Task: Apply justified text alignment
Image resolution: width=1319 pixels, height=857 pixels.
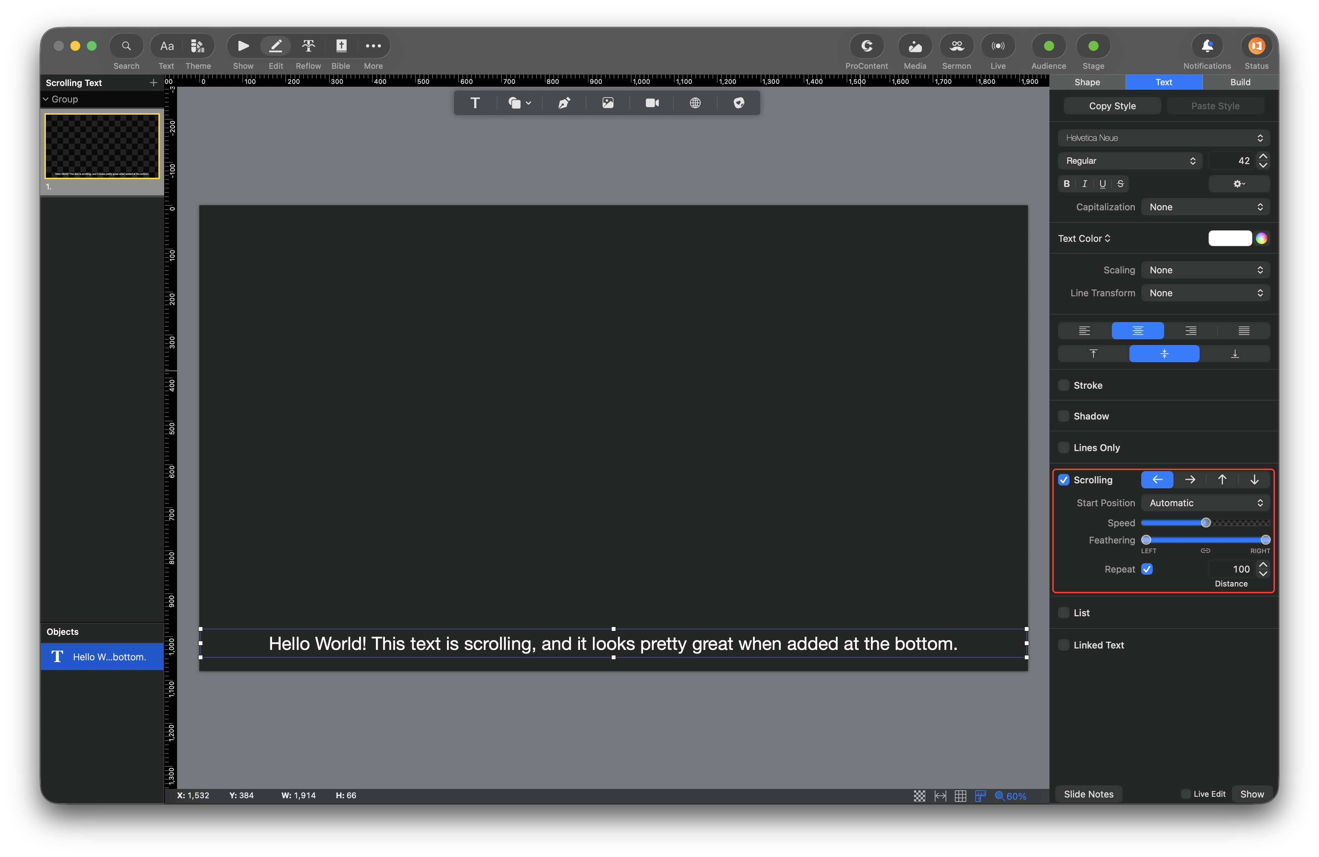Action: (x=1244, y=331)
